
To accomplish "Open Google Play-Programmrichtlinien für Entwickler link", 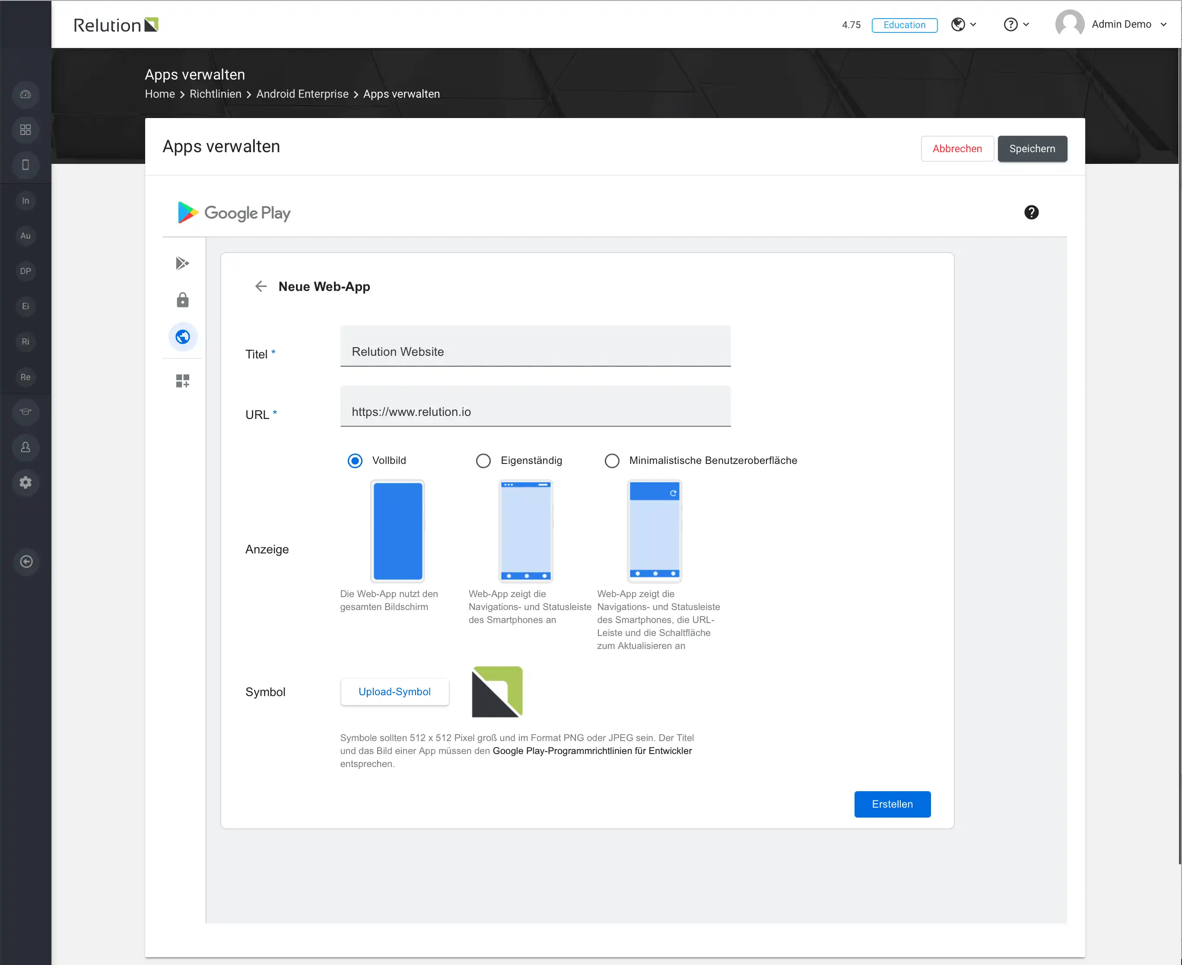I will pyautogui.click(x=592, y=751).
